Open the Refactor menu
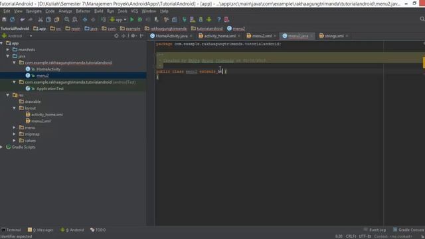The width and height of the screenshot is (425, 239). point(83,11)
